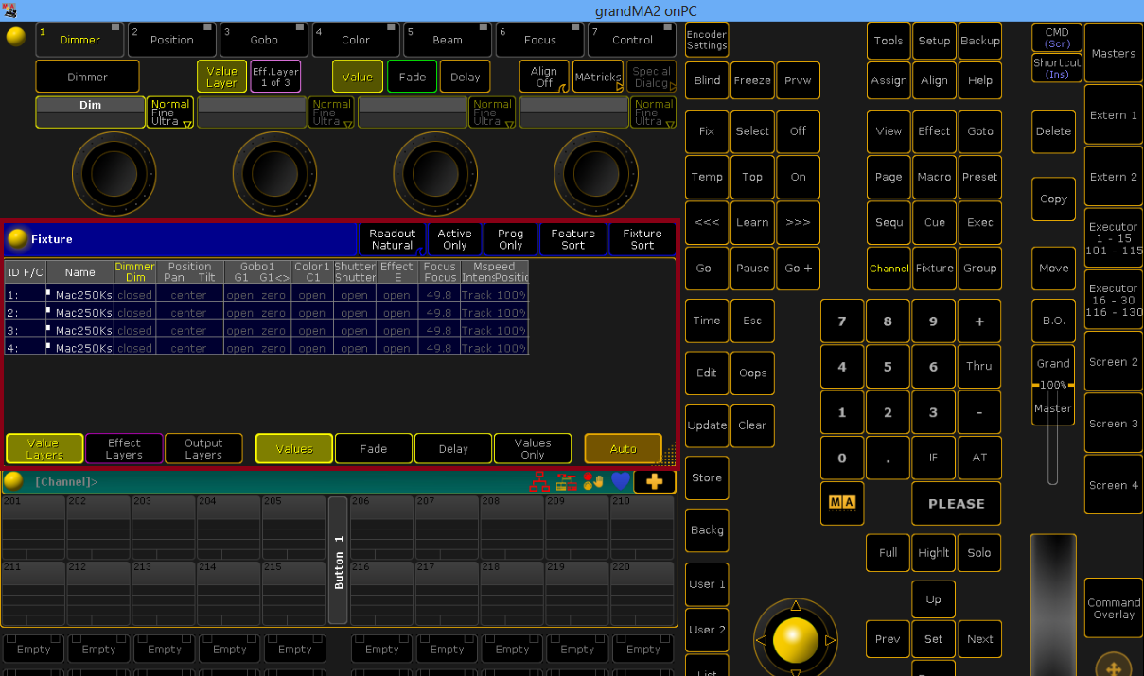1144x676 pixels.
Task: Toggle the Active Only filter
Action: click(x=454, y=239)
